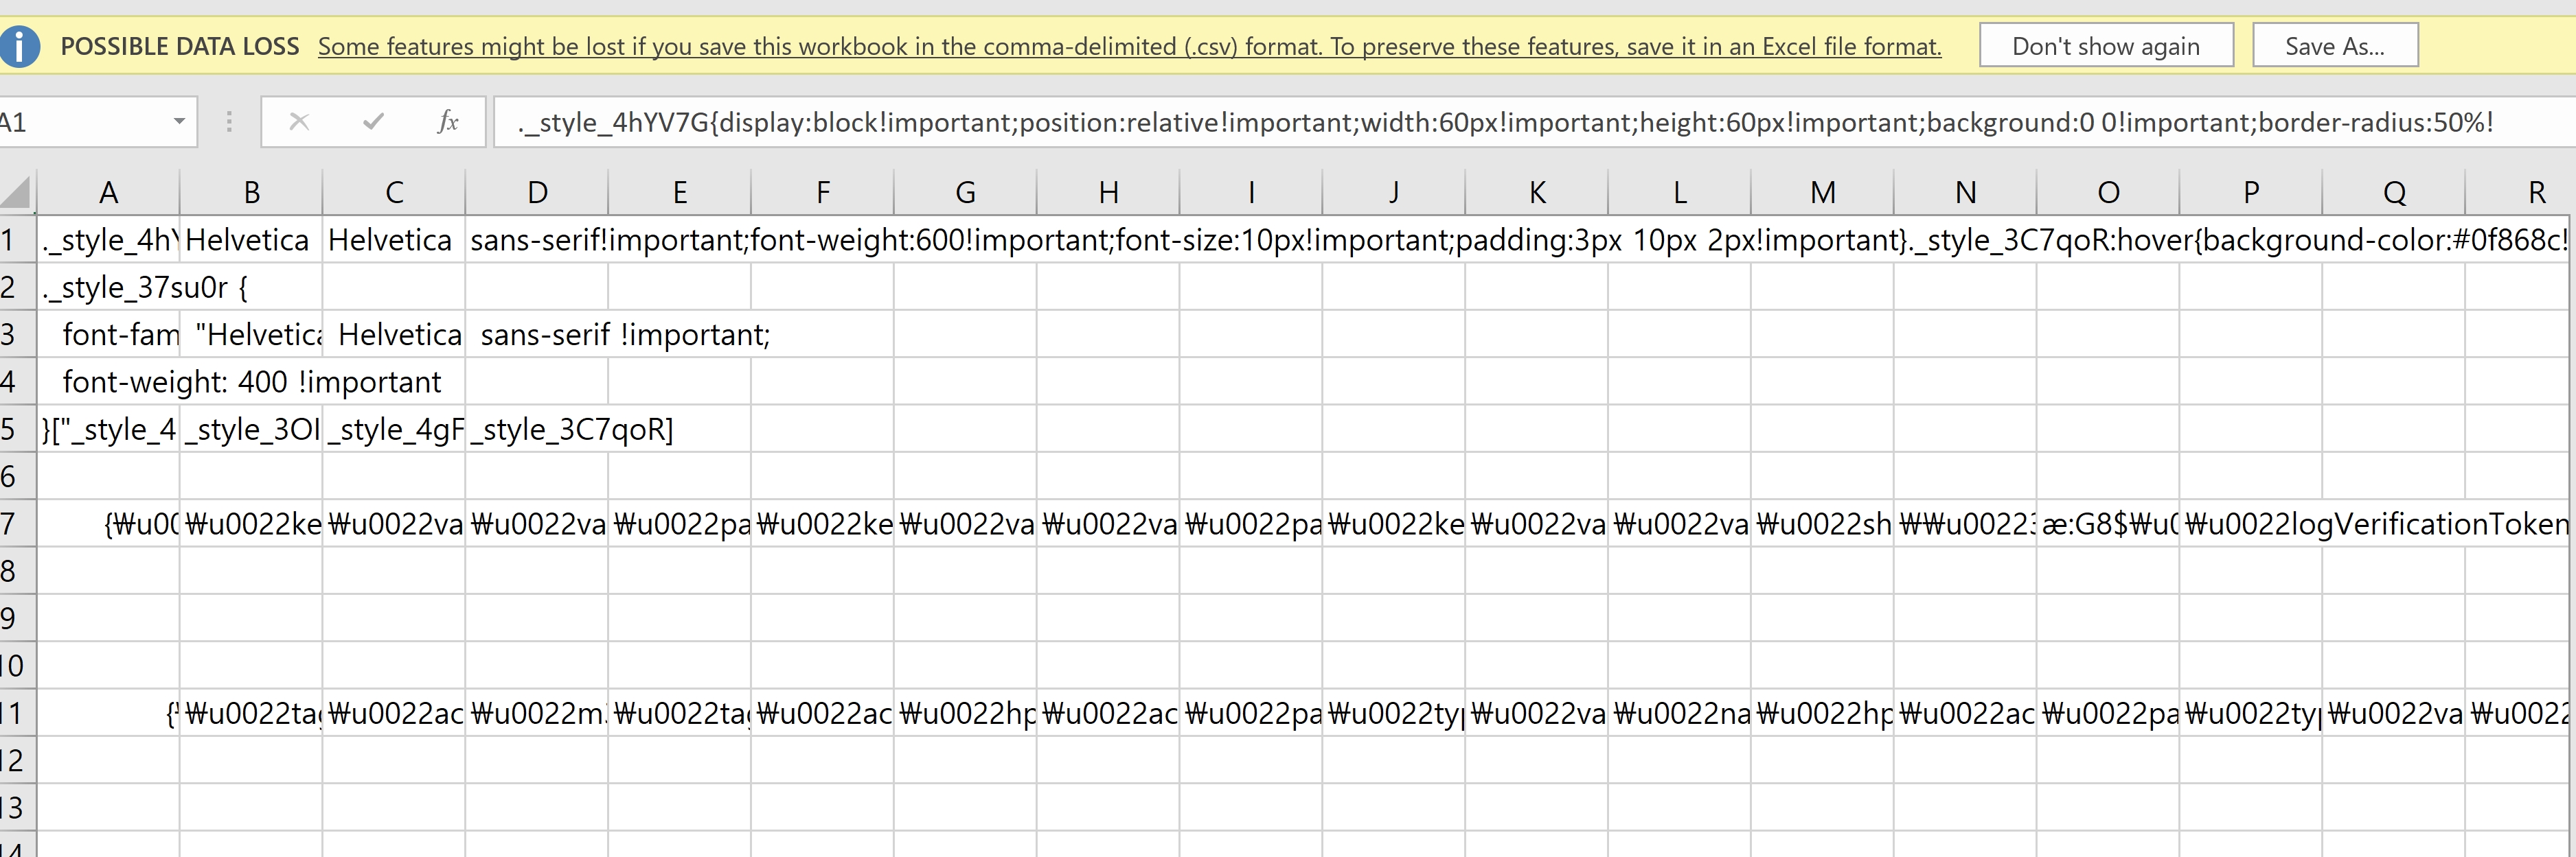The width and height of the screenshot is (2576, 857).
Task: Select row 1 header
Action: 17,239
